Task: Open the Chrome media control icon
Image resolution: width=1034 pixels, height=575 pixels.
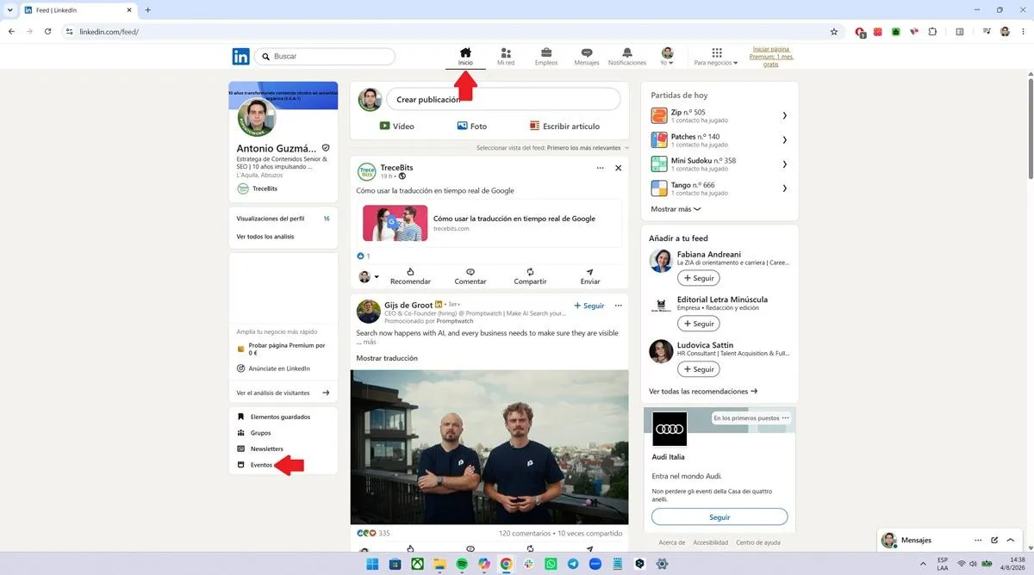Action: (x=987, y=32)
